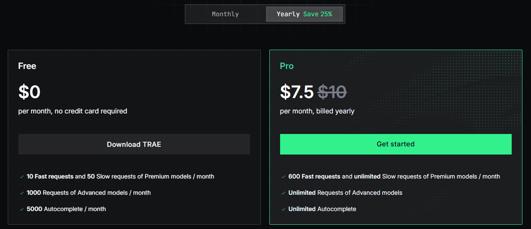Click checkmark beside 600 Fast requests
The height and width of the screenshot is (229, 531).
284,177
